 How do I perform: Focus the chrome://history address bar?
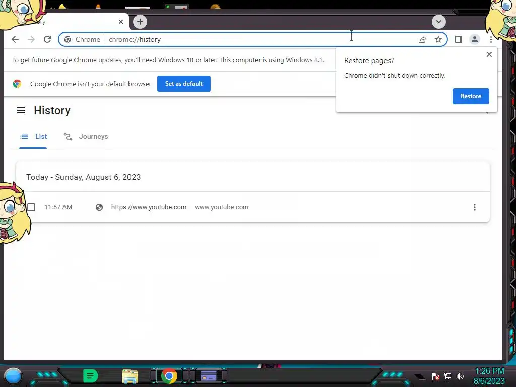click(x=253, y=39)
